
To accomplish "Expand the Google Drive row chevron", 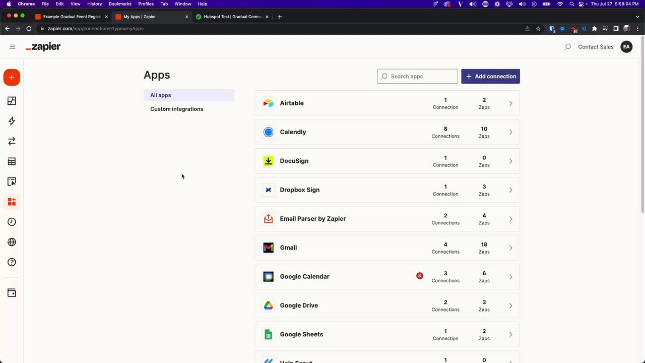I will [x=510, y=306].
